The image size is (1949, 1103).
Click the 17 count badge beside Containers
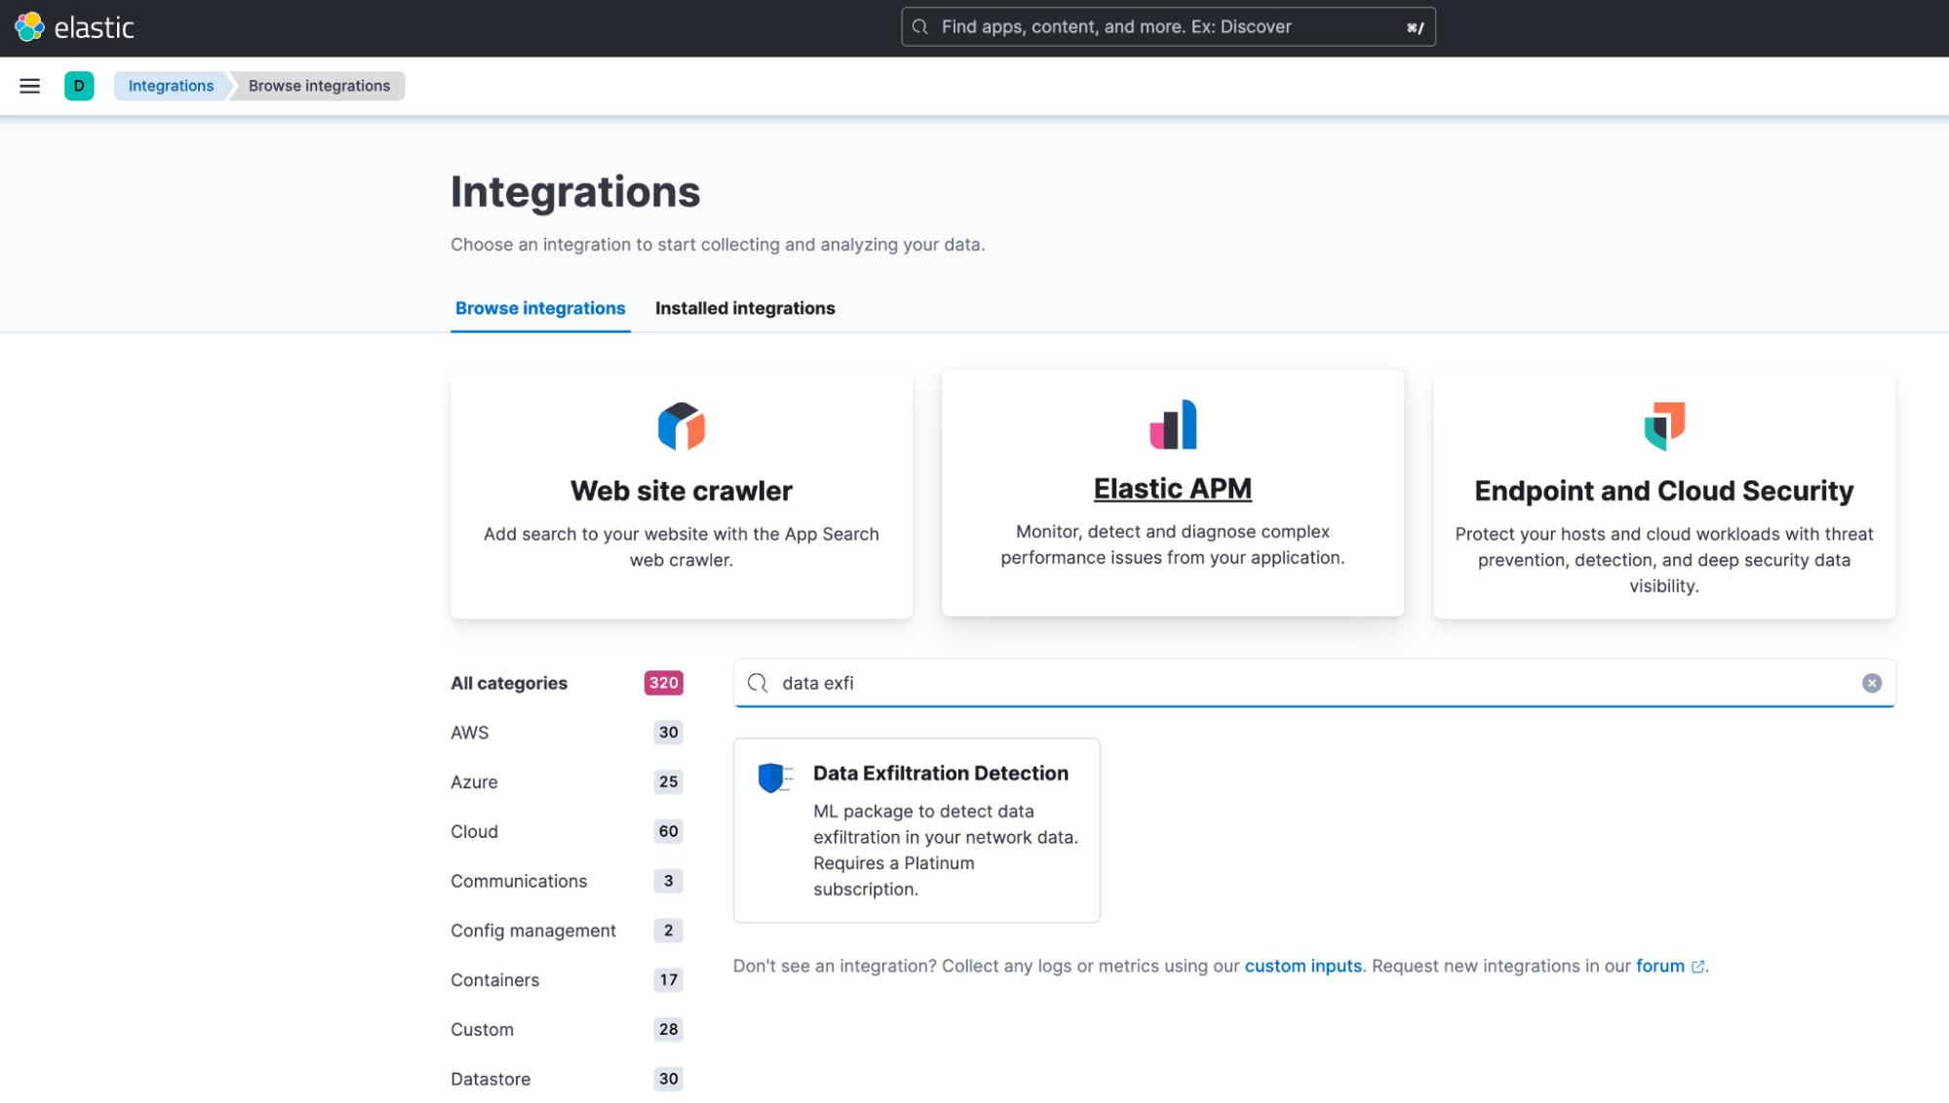tap(668, 980)
